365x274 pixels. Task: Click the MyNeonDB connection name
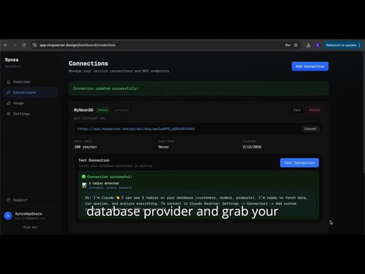click(84, 110)
